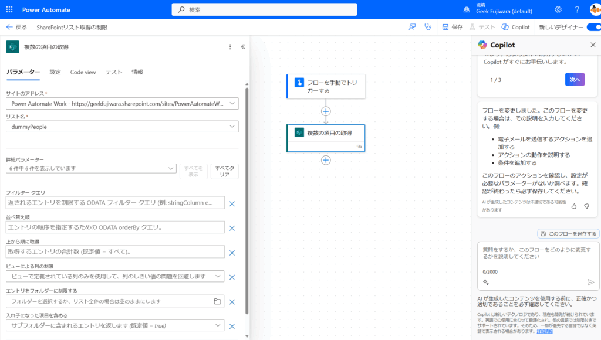This screenshot has height=340, width=601.
Task: Click the 保存 save button
Action: (453, 27)
